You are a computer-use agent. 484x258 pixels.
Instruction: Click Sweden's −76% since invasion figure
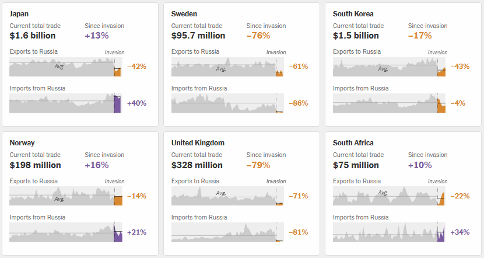click(258, 36)
